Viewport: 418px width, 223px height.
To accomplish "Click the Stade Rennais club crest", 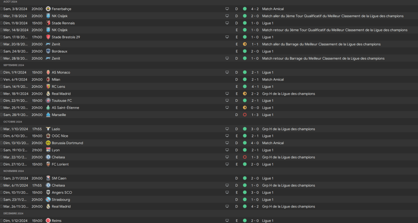I will click(48, 23).
